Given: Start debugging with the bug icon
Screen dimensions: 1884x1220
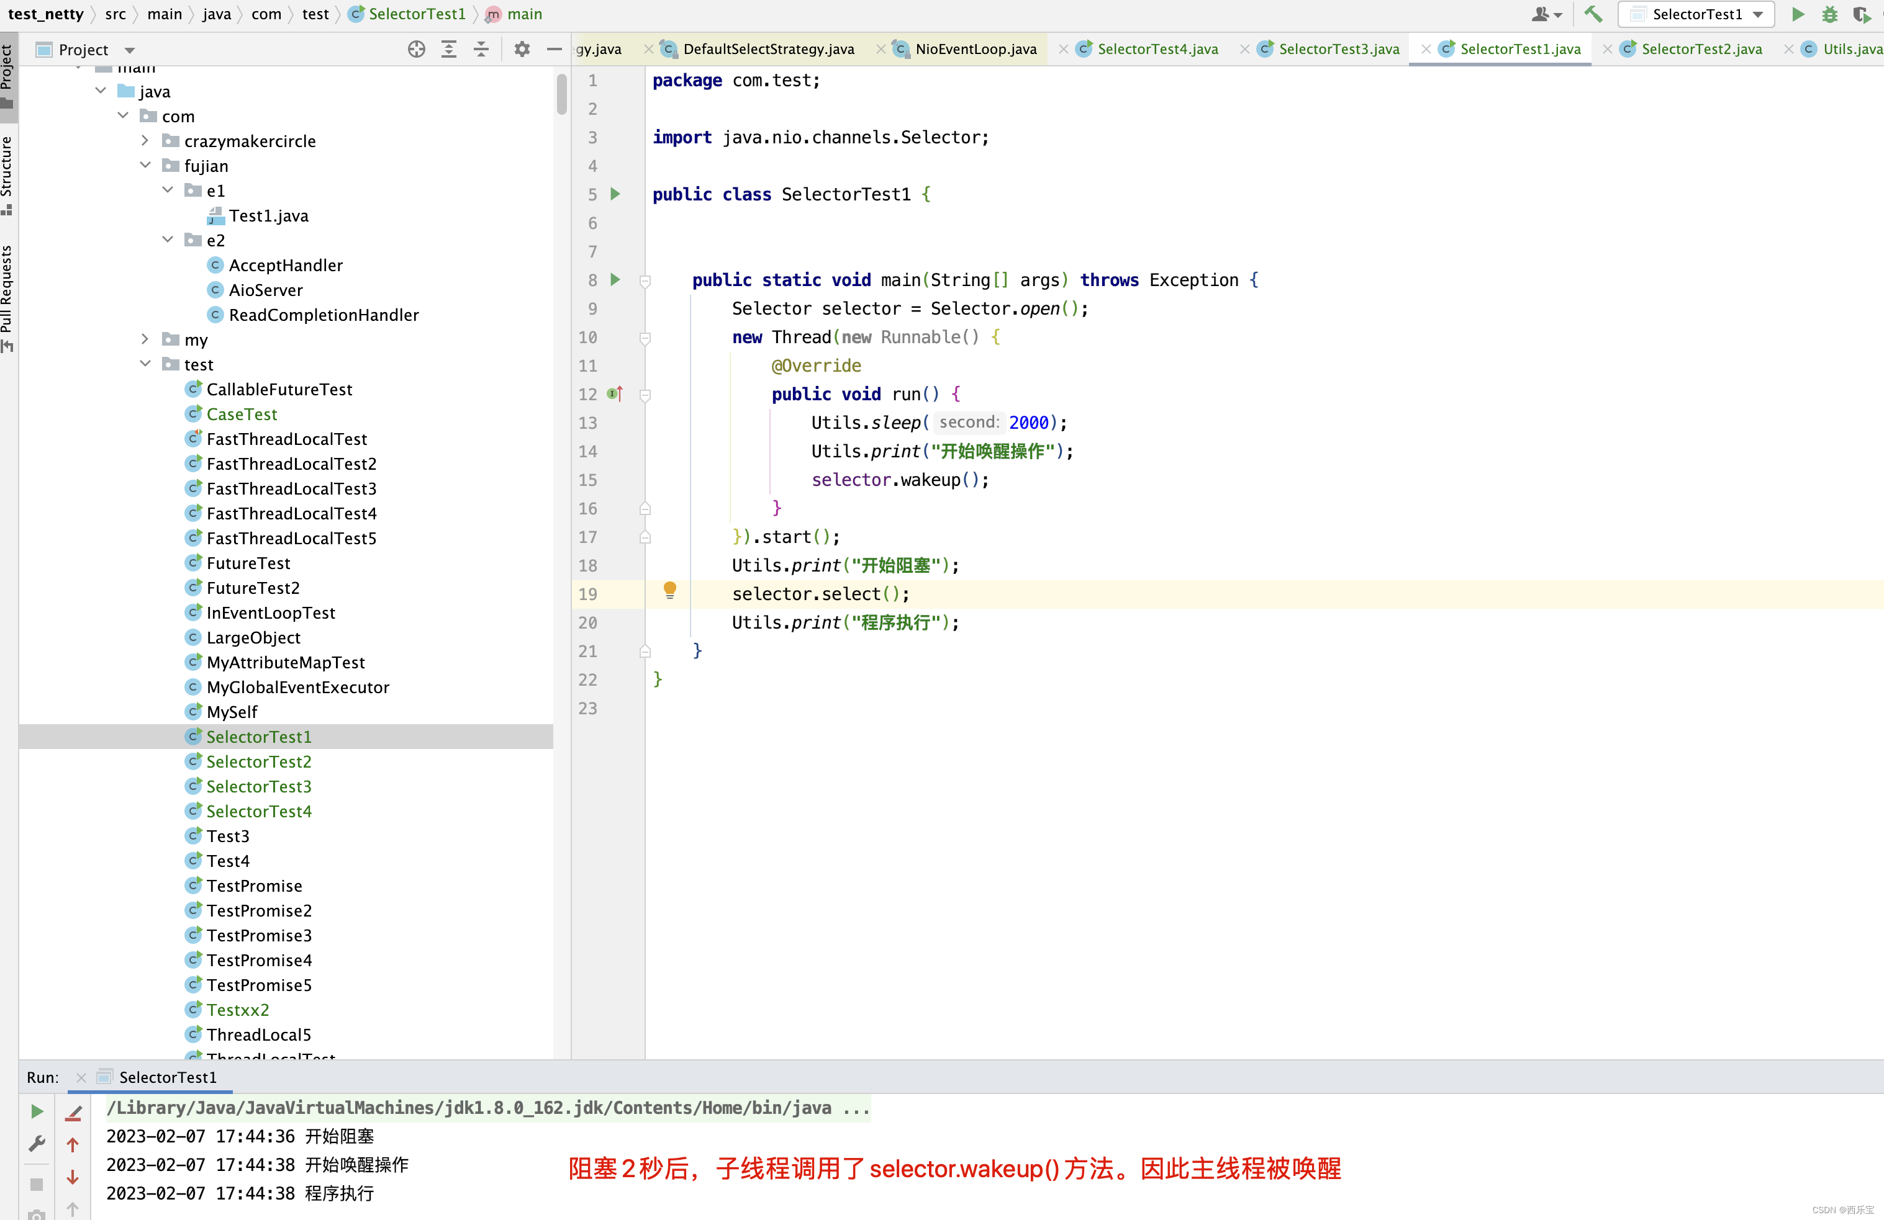Looking at the screenshot, I should coord(1829,14).
